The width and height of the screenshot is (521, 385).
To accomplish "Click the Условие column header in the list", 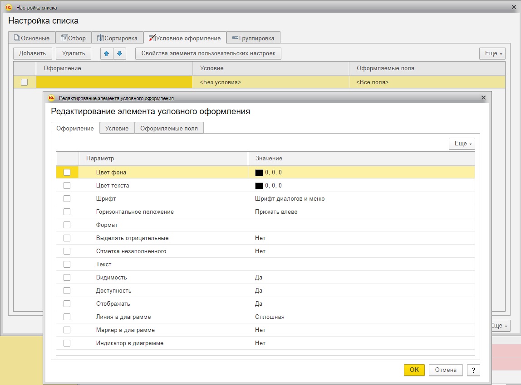I will click(271, 68).
